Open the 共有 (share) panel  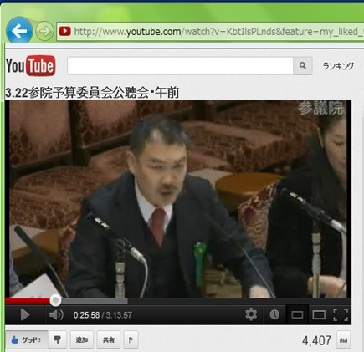109,339
